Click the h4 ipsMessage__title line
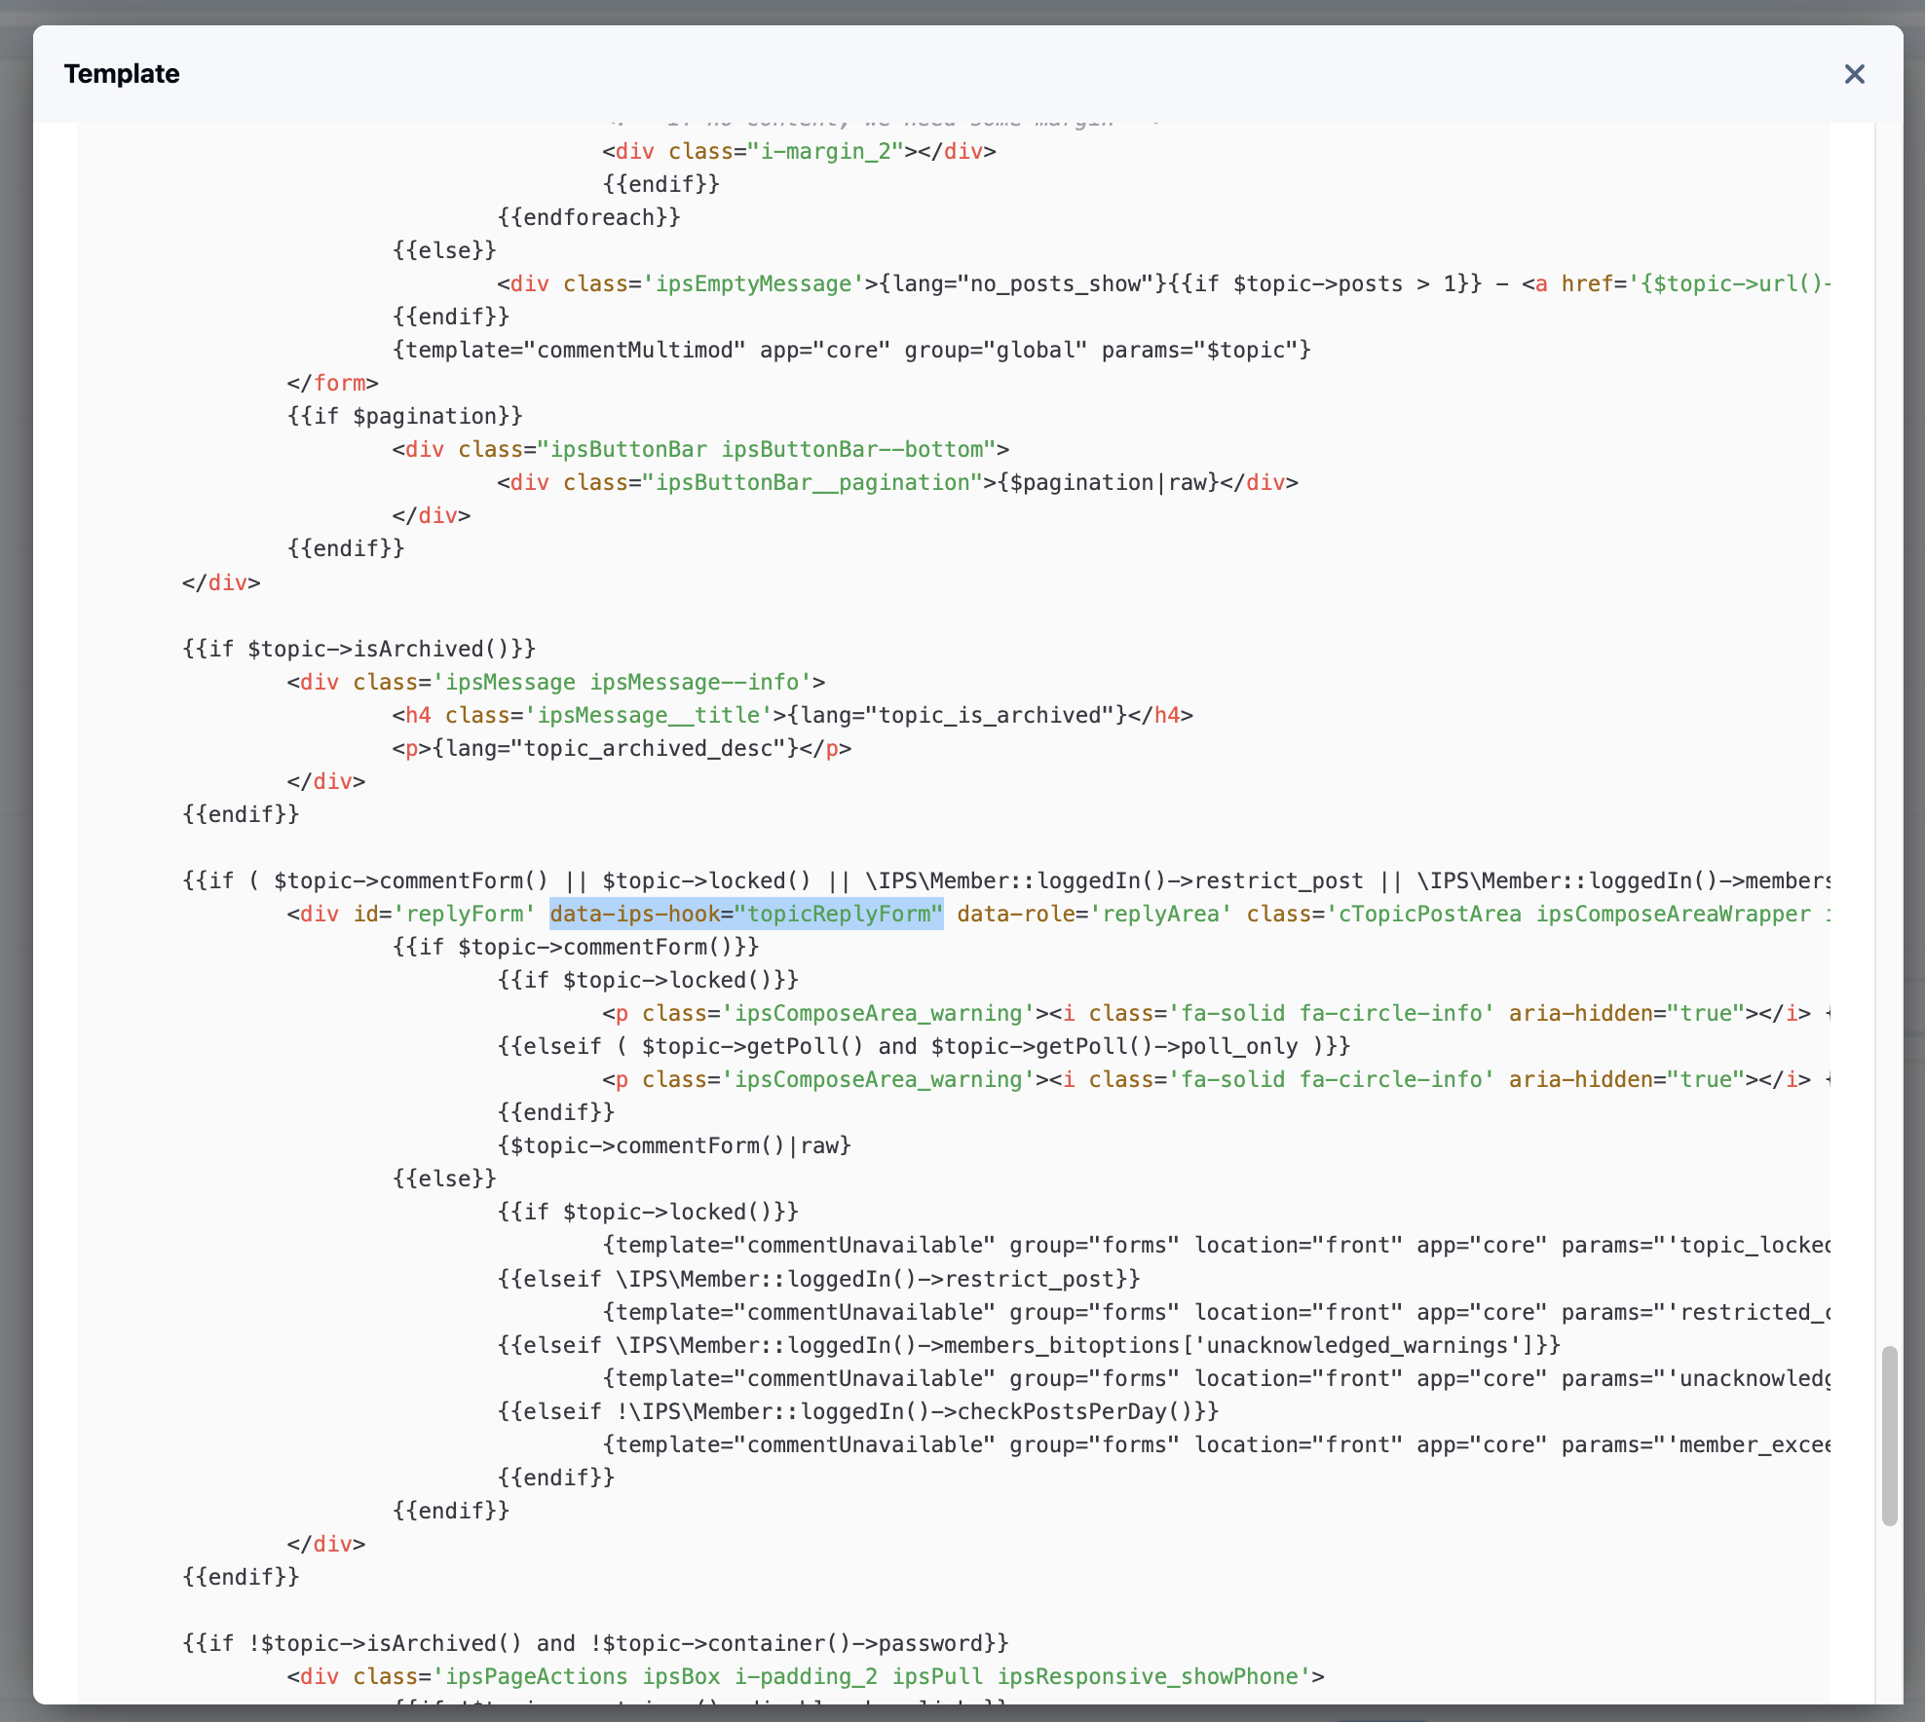Screen dimensions: 1925x1722 [793, 715]
